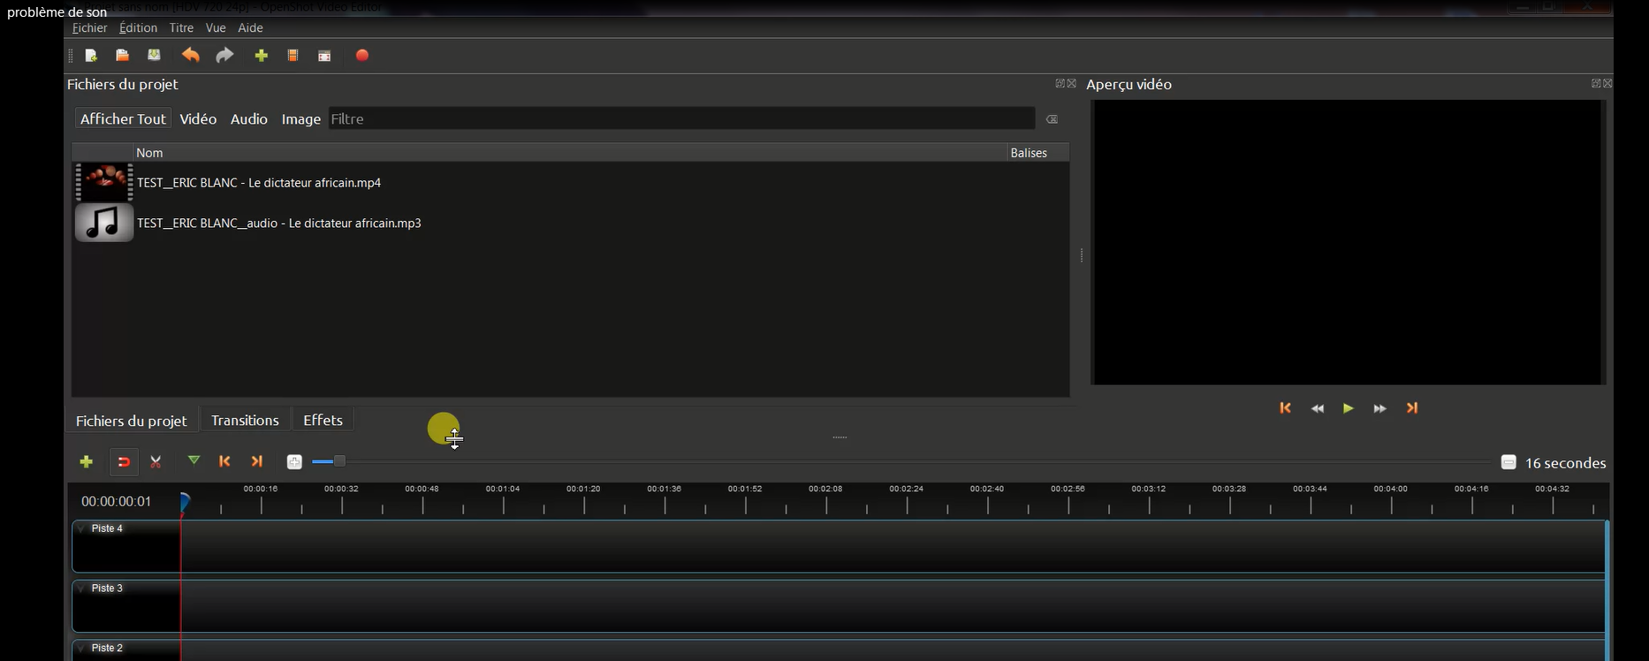Image resolution: width=1649 pixels, height=661 pixels.
Task: Toggle timeline snapping magnet
Action: click(124, 461)
